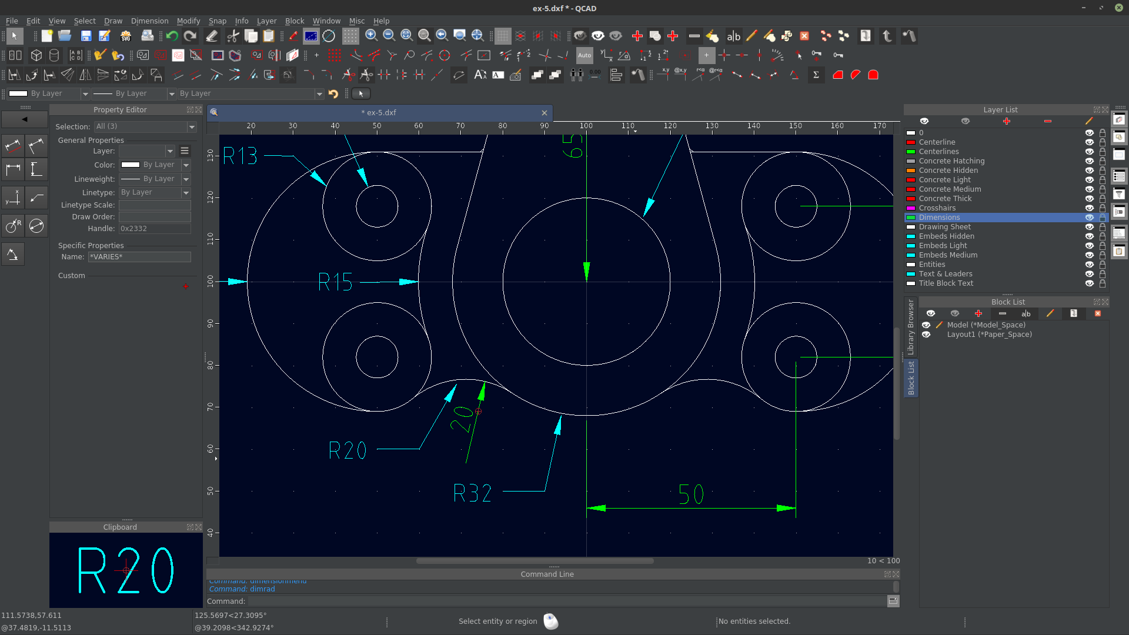Click the sum/sigma tool icon
The height and width of the screenshot is (635, 1129).
(x=816, y=75)
